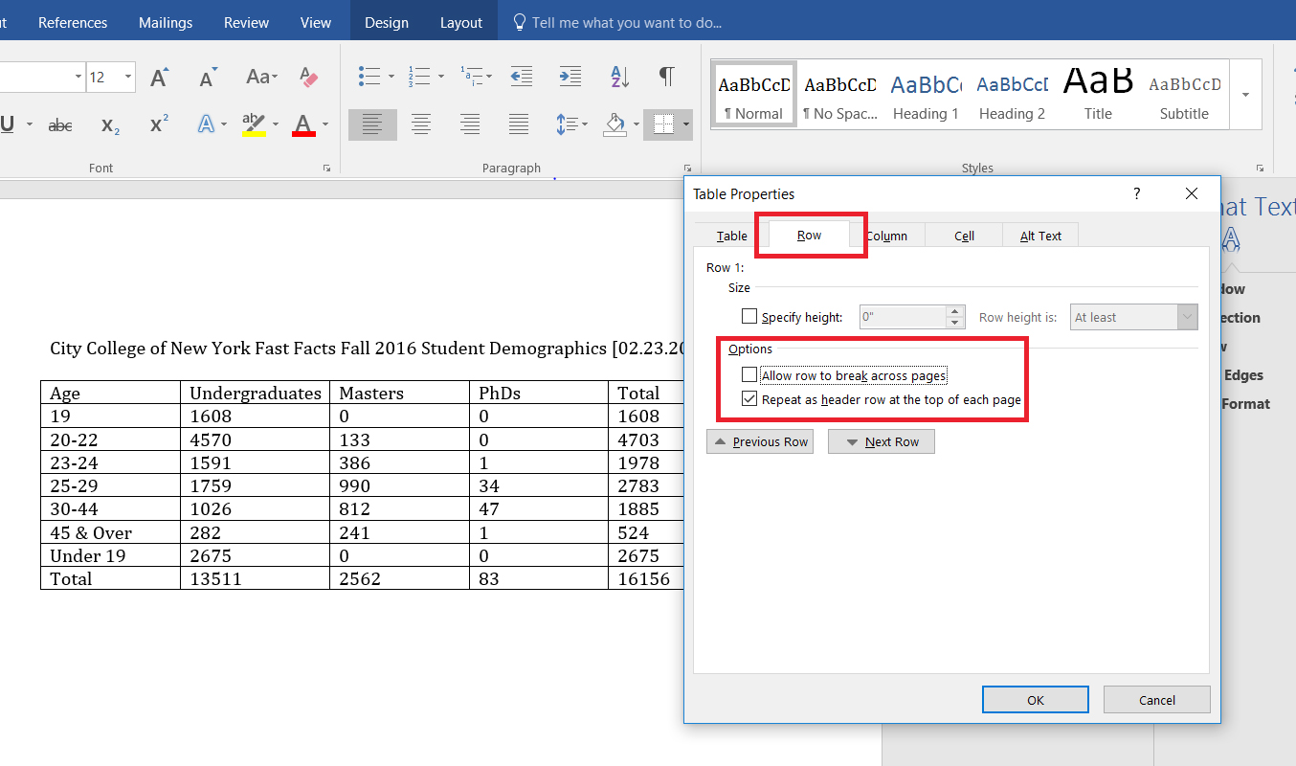Switch to Table Tools Design tab

(387, 22)
